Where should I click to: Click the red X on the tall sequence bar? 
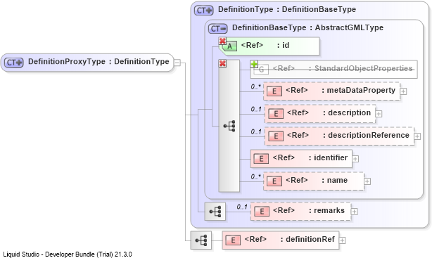[x=222, y=63]
